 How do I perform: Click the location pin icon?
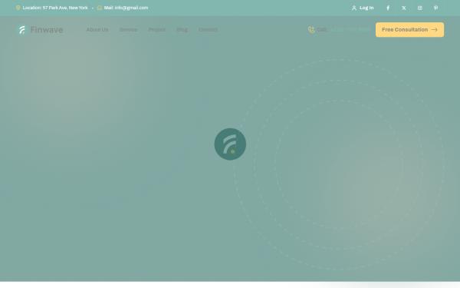coord(18,8)
